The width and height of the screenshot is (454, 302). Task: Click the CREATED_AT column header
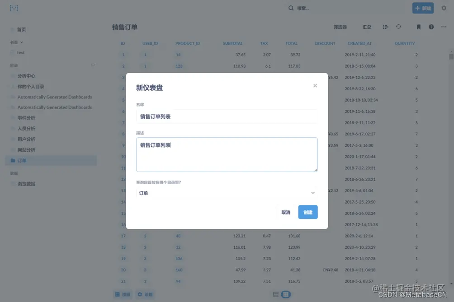[359, 43]
